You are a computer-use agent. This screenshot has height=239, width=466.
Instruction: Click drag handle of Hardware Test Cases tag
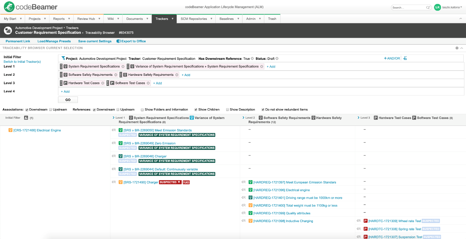pyautogui.click(x=61, y=83)
